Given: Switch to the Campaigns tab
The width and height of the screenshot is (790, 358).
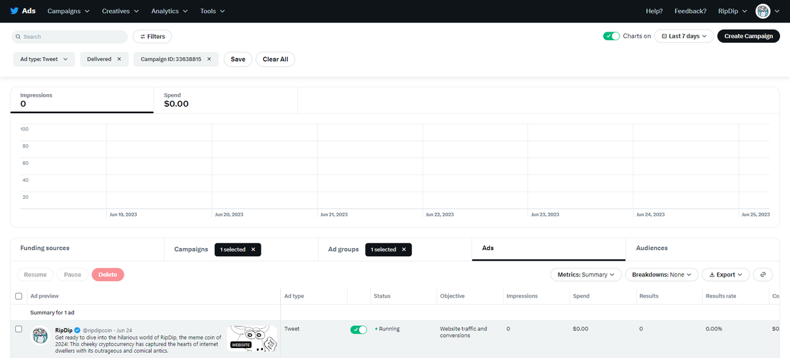Looking at the screenshot, I should 191,249.
